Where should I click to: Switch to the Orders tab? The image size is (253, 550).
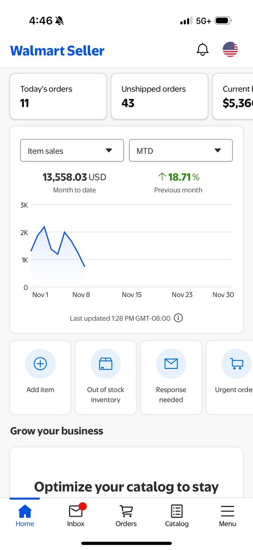[x=126, y=516]
